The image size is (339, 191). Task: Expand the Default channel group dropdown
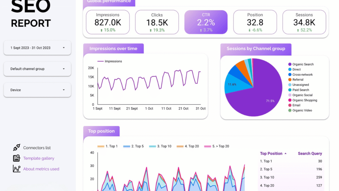click(x=37, y=69)
